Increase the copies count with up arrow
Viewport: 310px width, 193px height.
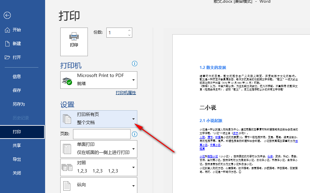[x=129, y=30]
